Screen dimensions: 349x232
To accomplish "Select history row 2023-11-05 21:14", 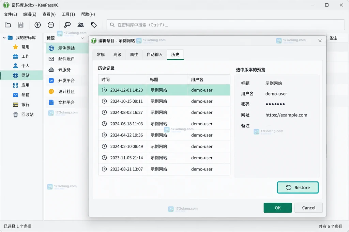I will [x=164, y=158].
